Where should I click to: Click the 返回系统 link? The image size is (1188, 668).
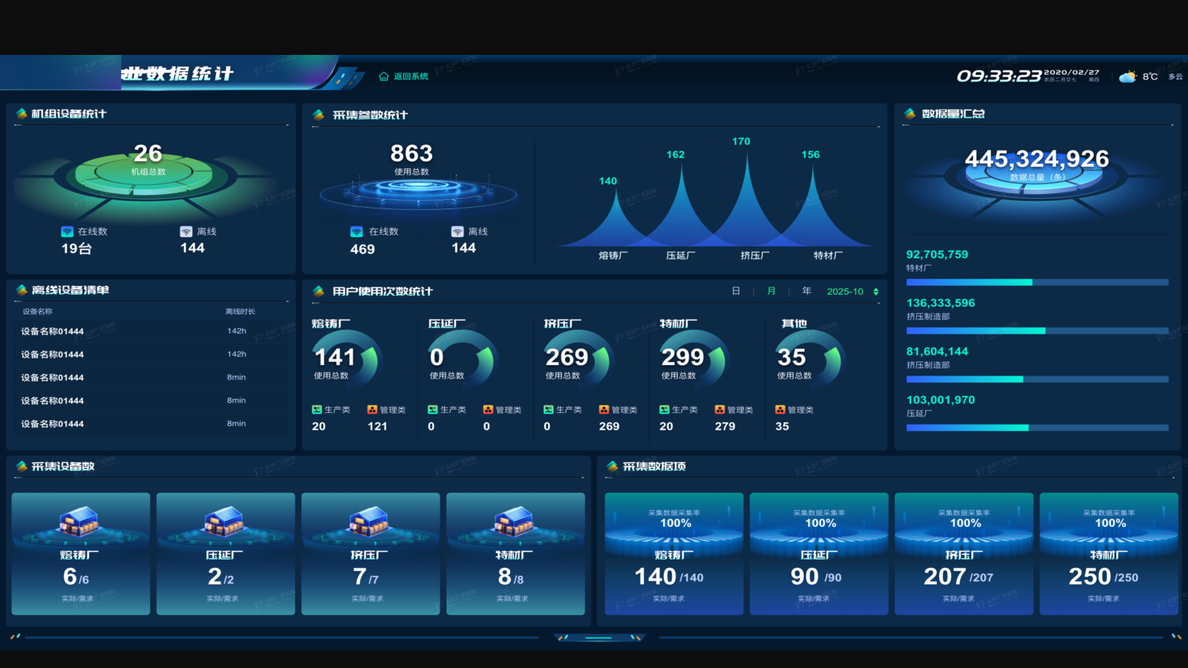[x=411, y=76]
